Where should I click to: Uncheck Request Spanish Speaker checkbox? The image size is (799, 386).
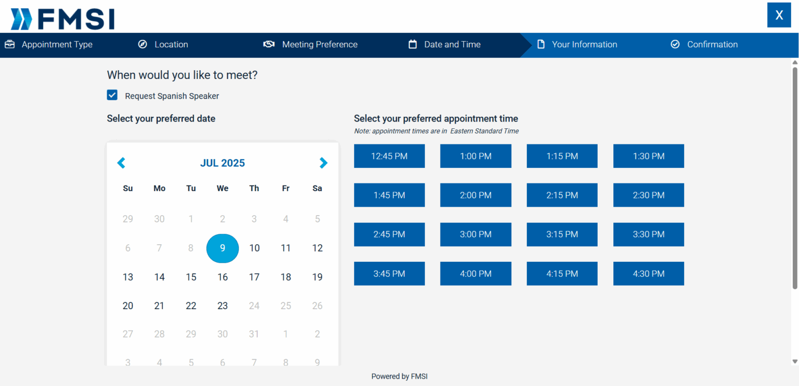[x=112, y=95]
